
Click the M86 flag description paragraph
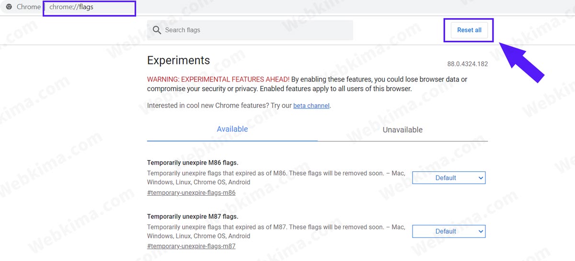click(x=276, y=178)
